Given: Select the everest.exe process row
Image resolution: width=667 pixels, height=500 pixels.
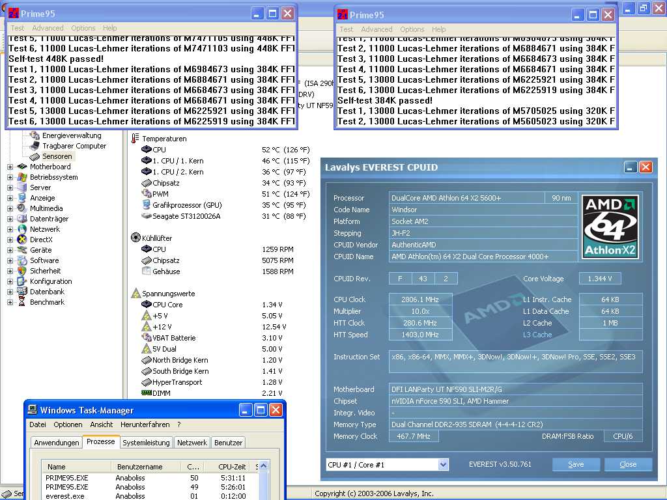Looking at the screenshot, I should pyautogui.click(x=150, y=496).
